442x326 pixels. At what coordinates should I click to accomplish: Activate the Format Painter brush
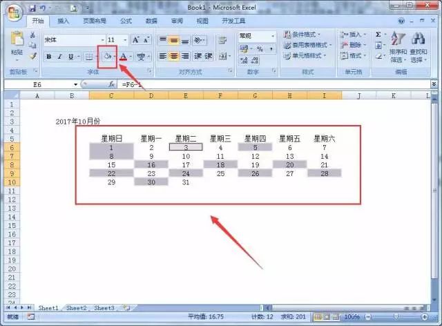click(x=33, y=56)
